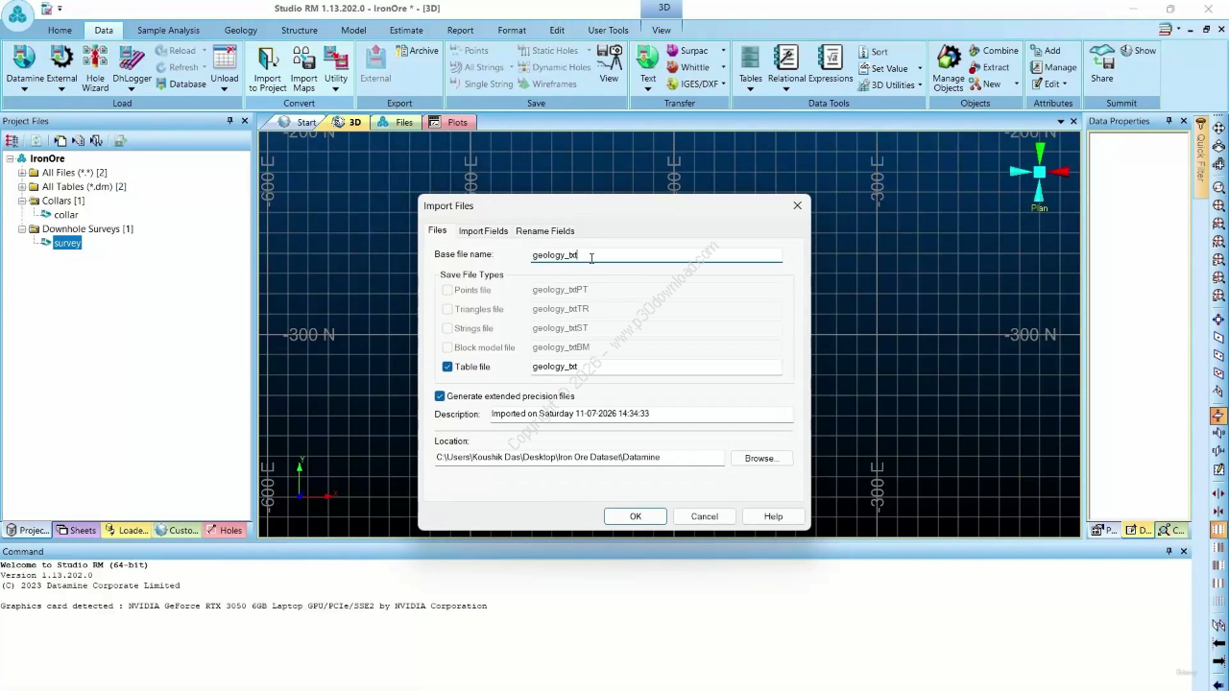Viewport: 1229px width, 691px height.
Task: Click the View icon in Save group
Action: (609, 63)
